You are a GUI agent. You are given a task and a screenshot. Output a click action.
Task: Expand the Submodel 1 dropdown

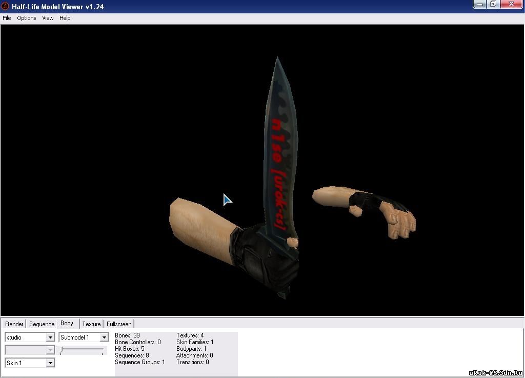click(104, 337)
